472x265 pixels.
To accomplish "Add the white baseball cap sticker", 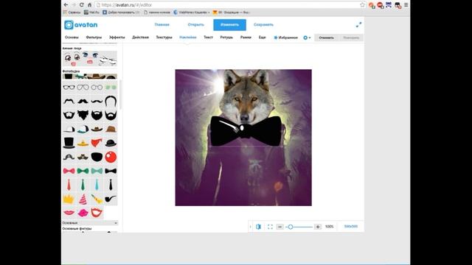I will [69, 130].
